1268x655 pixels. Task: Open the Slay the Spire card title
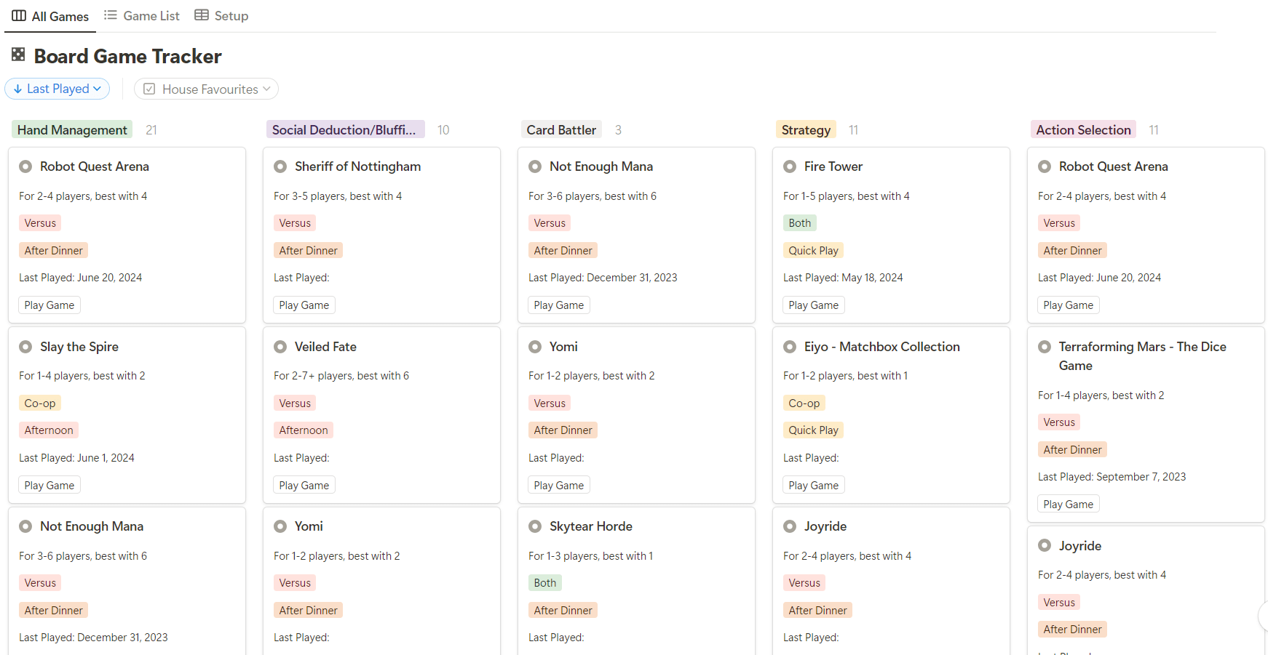coord(79,347)
